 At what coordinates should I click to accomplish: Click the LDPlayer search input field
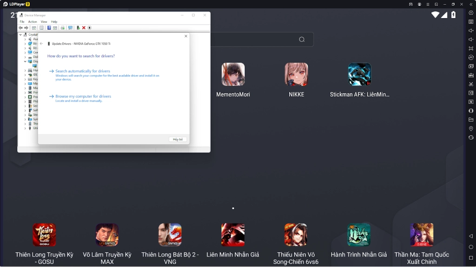click(x=262, y=39)
